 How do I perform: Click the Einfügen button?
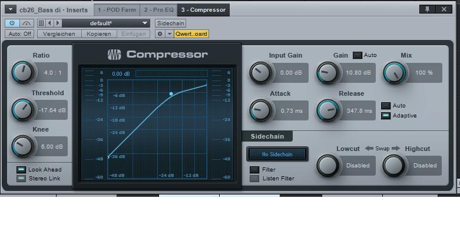coord(134,33)
